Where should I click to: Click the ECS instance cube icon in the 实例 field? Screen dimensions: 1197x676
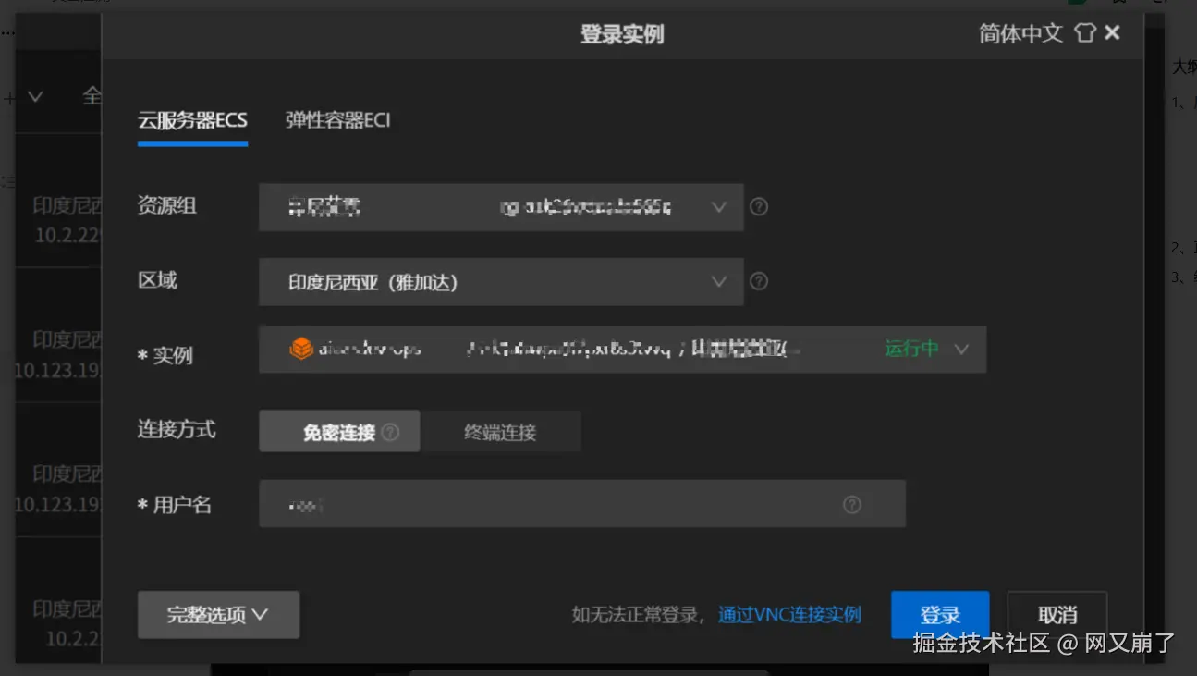click(303, 349)
